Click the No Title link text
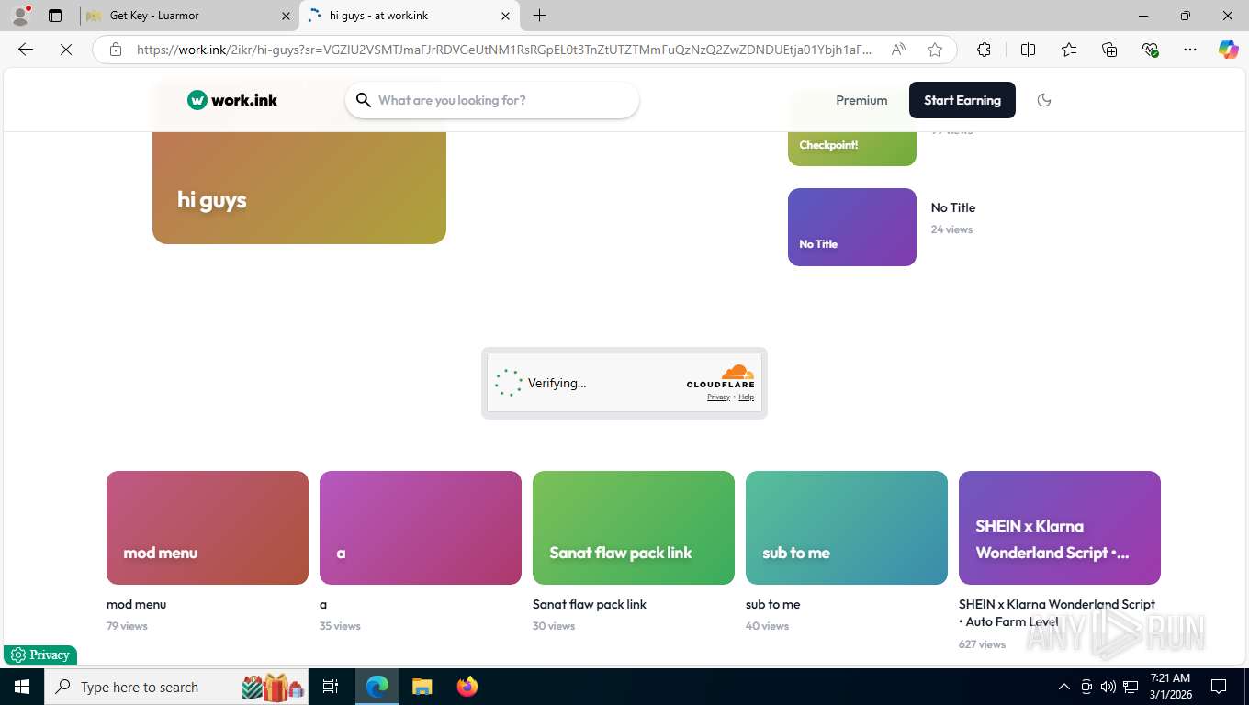 (x=953, y=207)
